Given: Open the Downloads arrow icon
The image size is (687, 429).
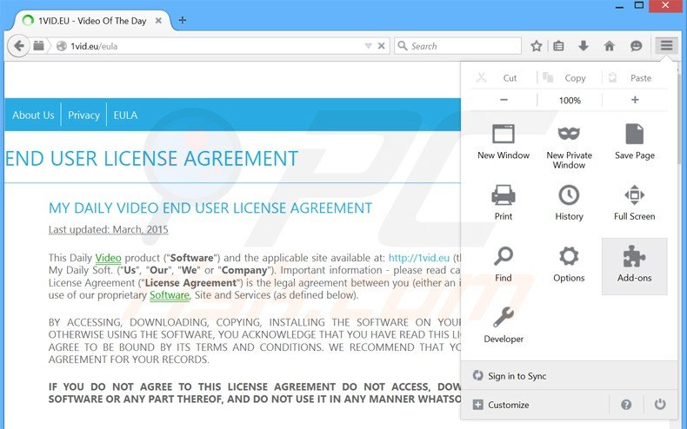Looking at the screenshot, I should [x=584, y=45].
